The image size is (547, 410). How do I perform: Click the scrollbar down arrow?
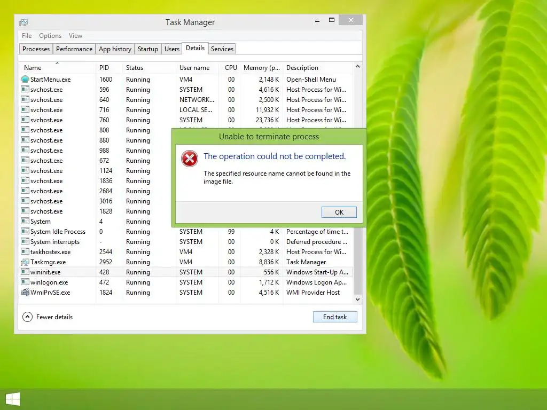[357, 299]
